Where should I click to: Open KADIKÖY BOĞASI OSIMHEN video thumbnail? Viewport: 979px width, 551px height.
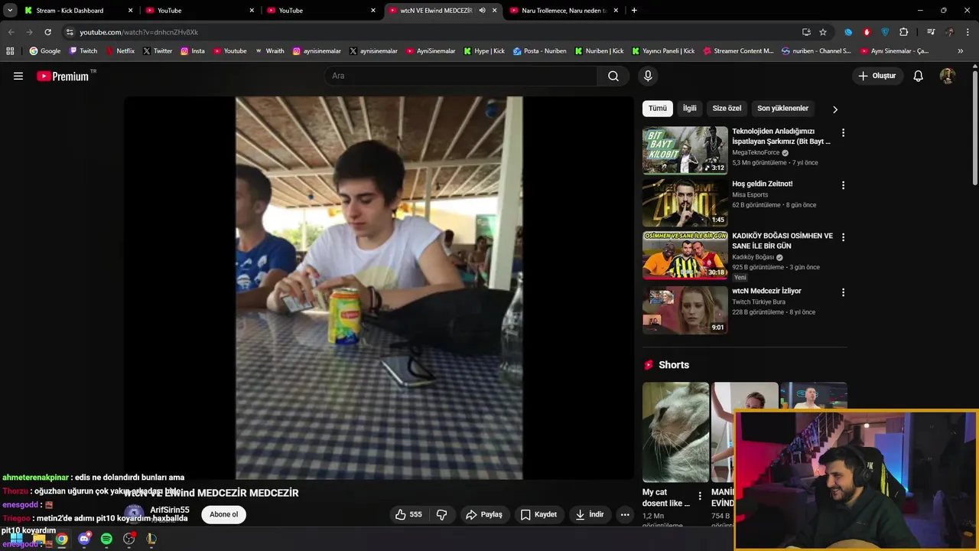pyautogui.click(x=685, y=256)
